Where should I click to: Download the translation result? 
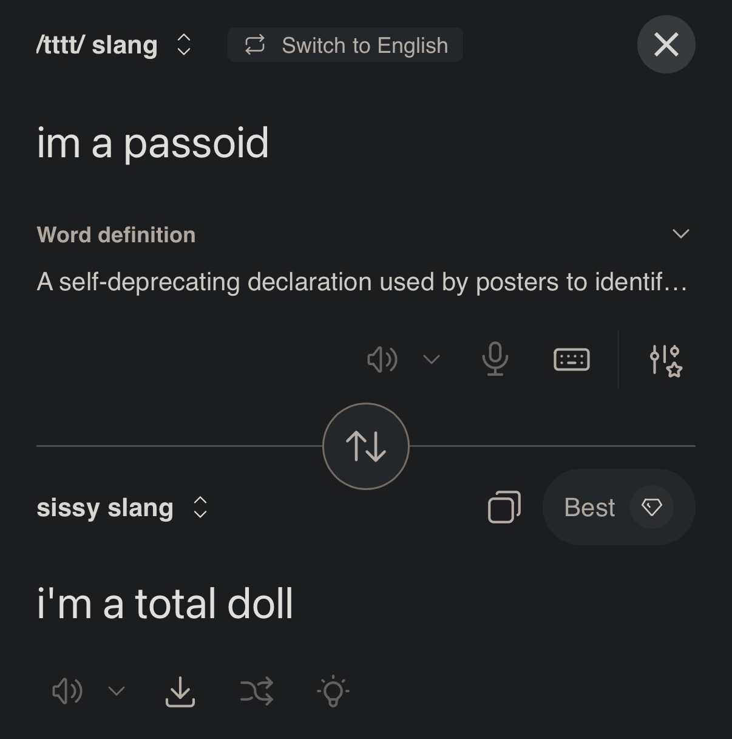pos(180,692)
